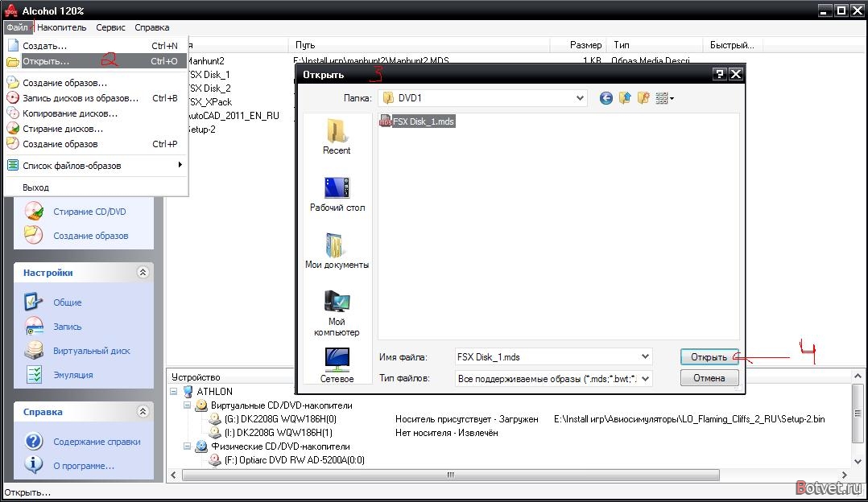
Task: Jump to Рабочий стол in the places bar
Action: pyautogui.click(x=337, y=194)
